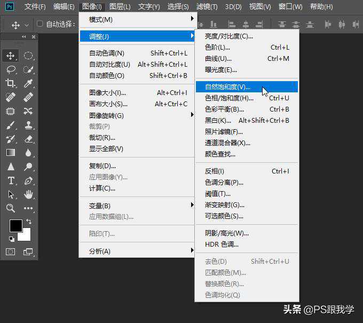This screenshot has width=363, height=323.
Task: Select the Hand tool
Action: click(28, 194)
